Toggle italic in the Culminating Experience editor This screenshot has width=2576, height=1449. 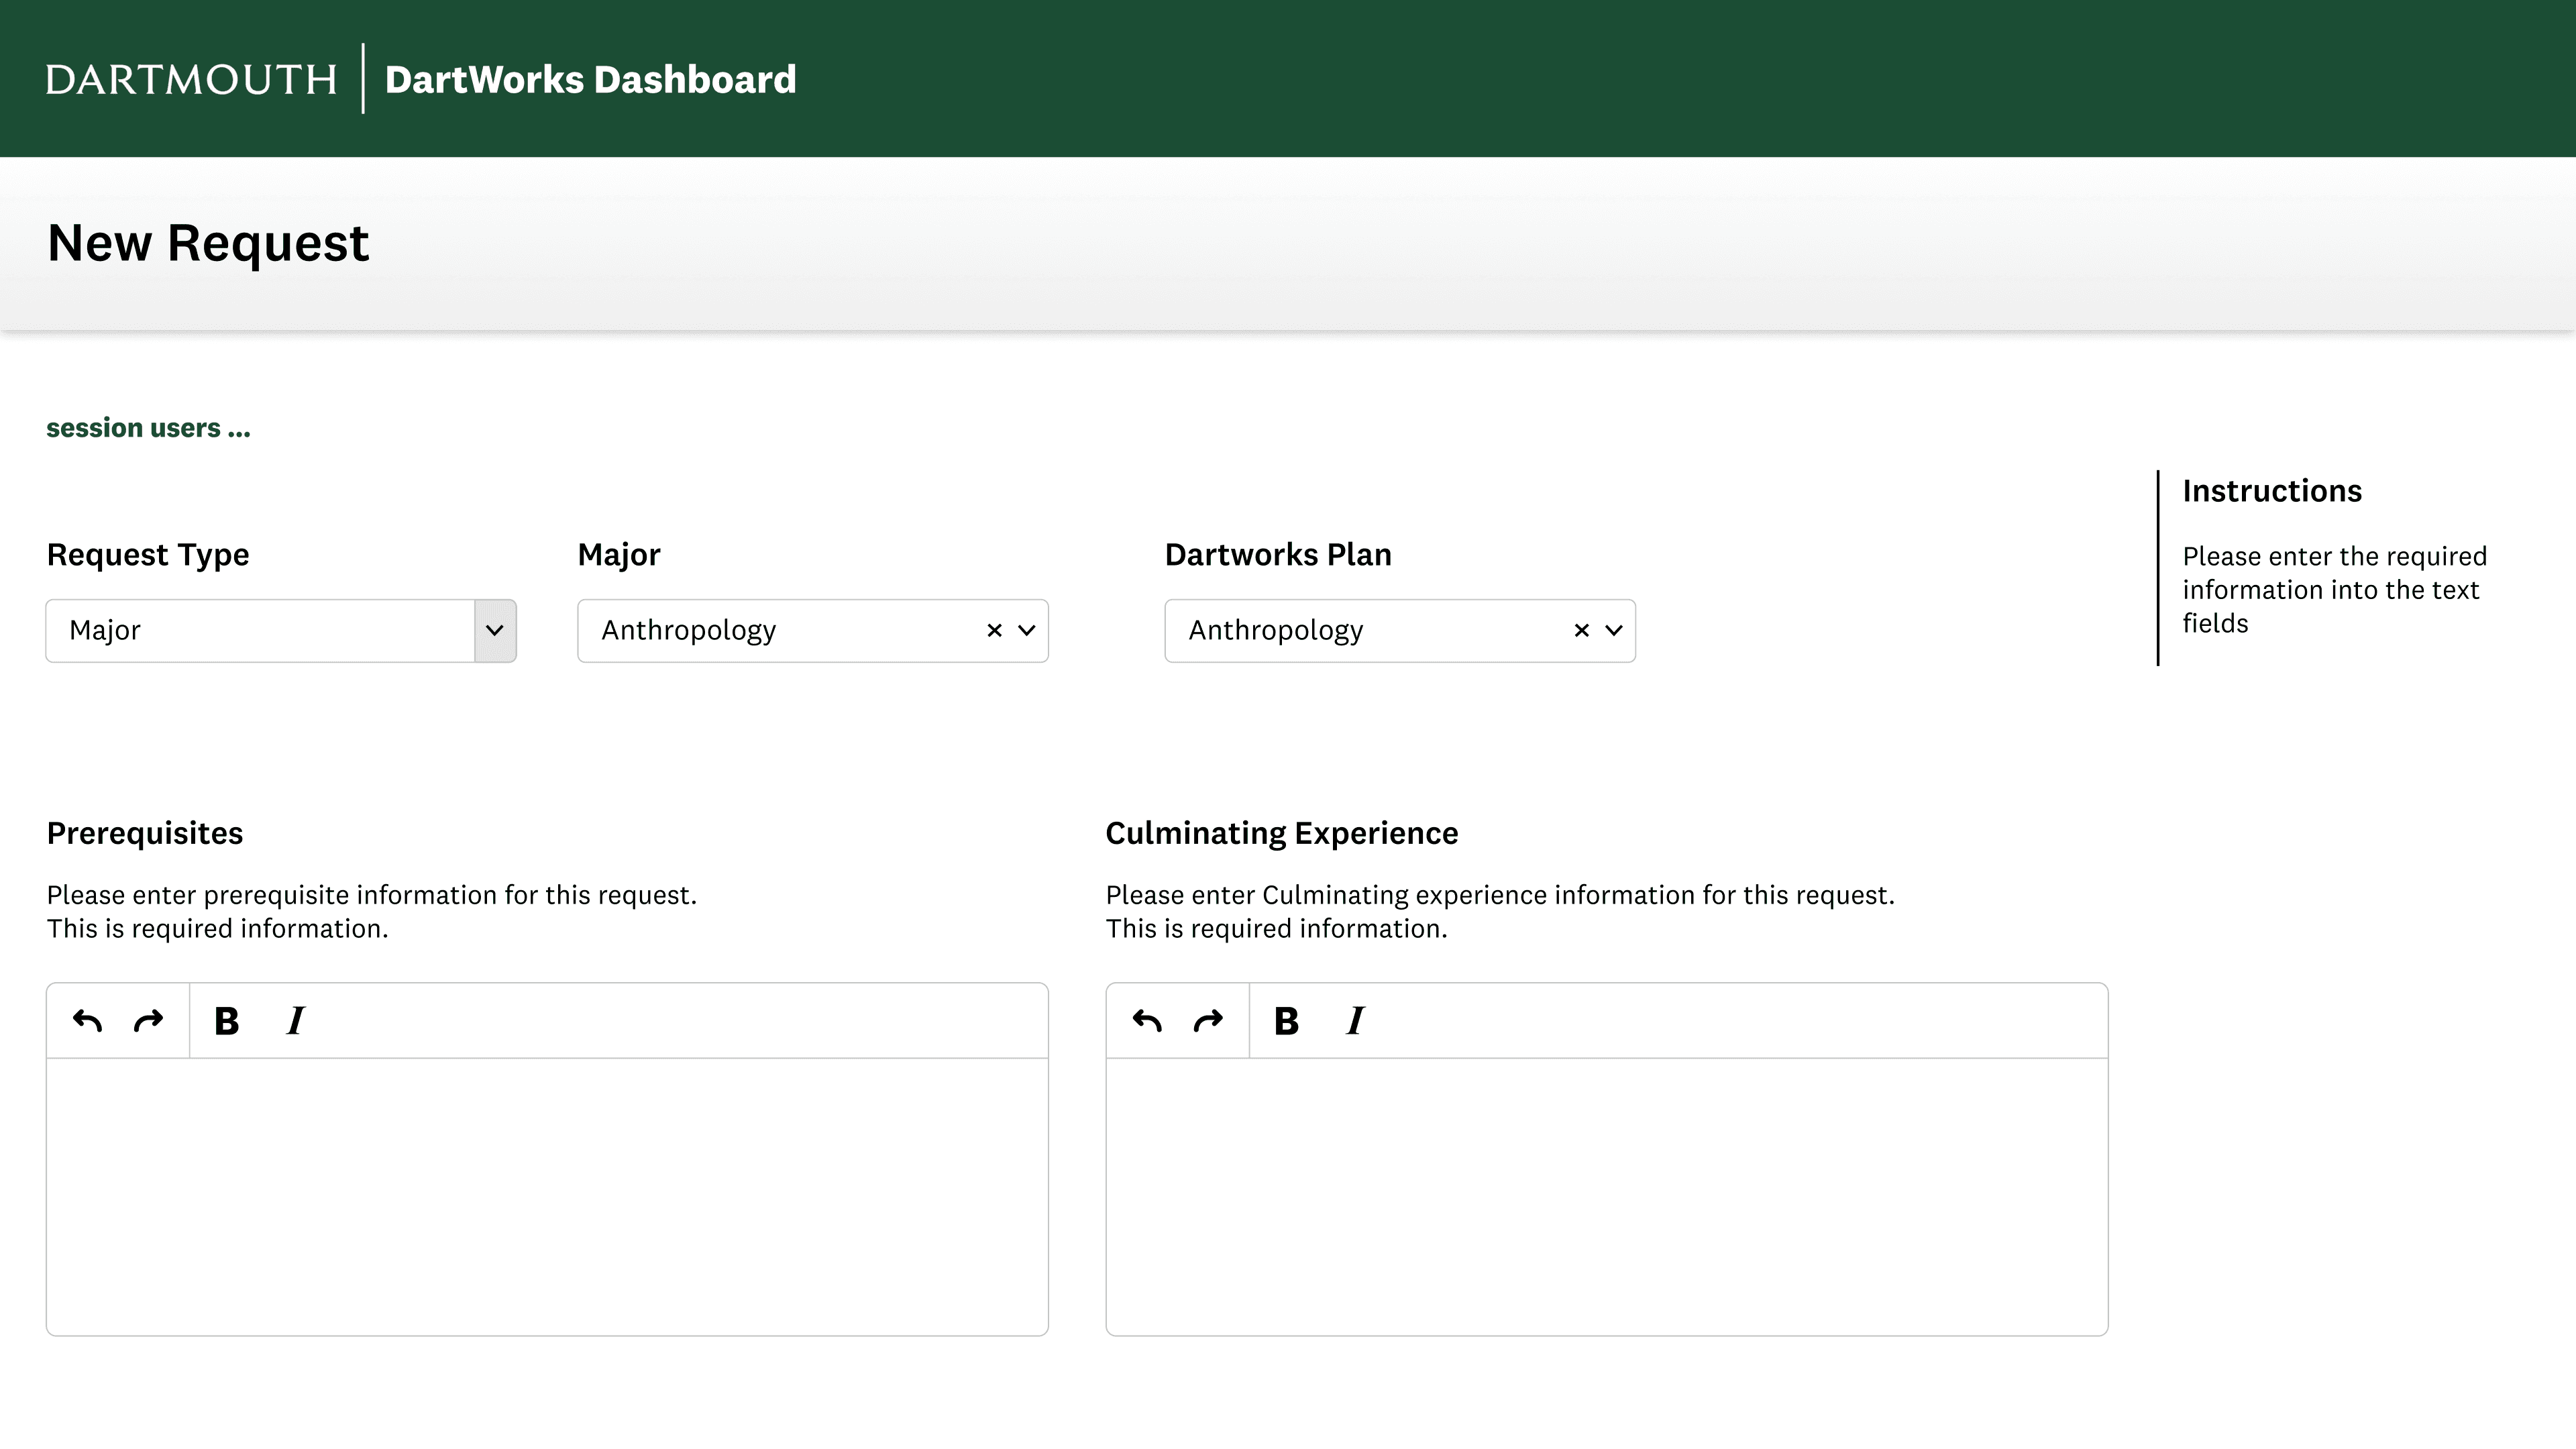click(x=1355, y=1021)
